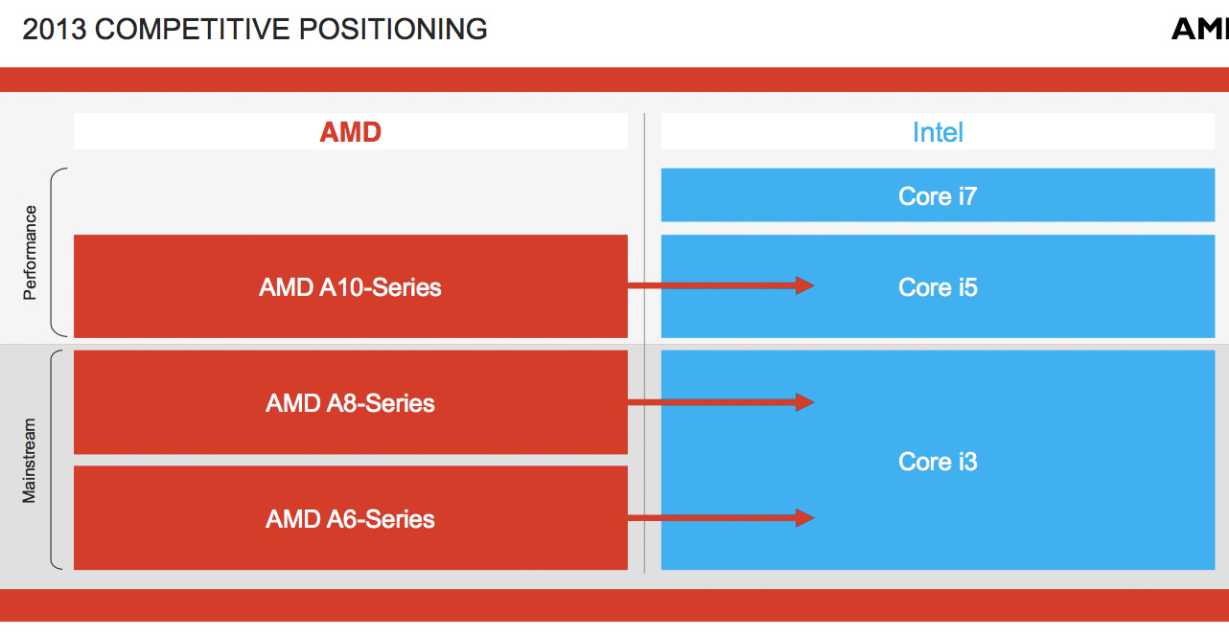Click the Core i7 box
1229x635 pixels.
click(938, 196)
